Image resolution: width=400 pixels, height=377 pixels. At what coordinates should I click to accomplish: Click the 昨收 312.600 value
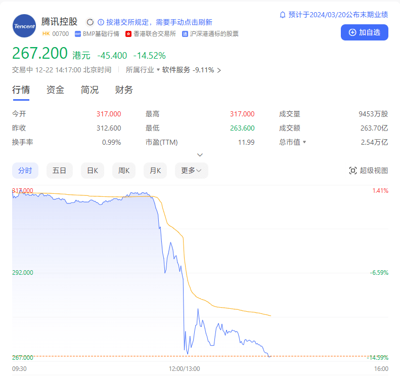(x=109, y=128)
